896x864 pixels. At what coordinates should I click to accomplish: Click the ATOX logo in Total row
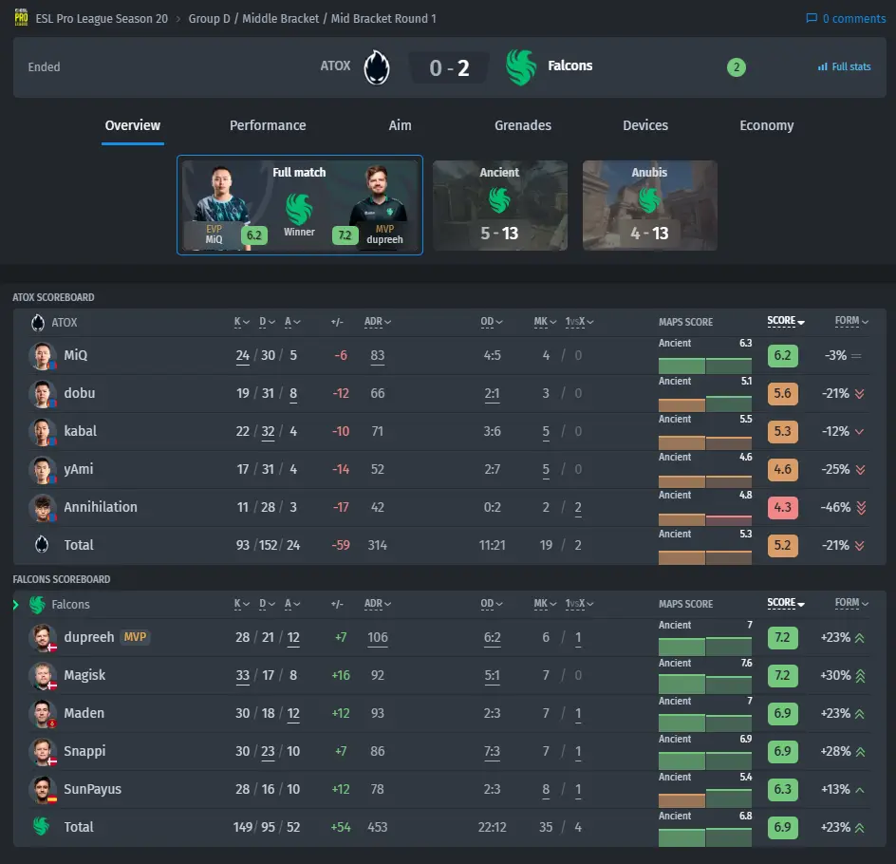42,545
